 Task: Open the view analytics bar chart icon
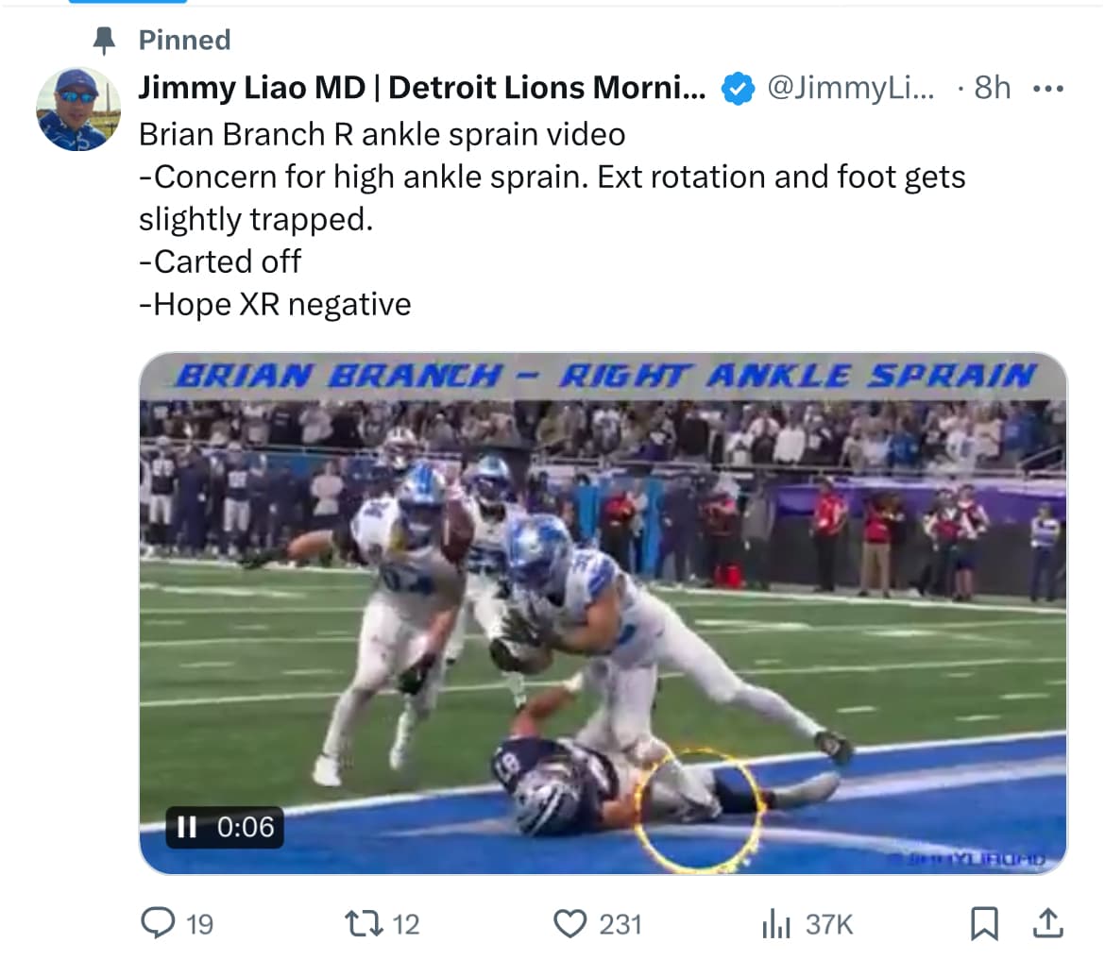[x=775, y=923]
